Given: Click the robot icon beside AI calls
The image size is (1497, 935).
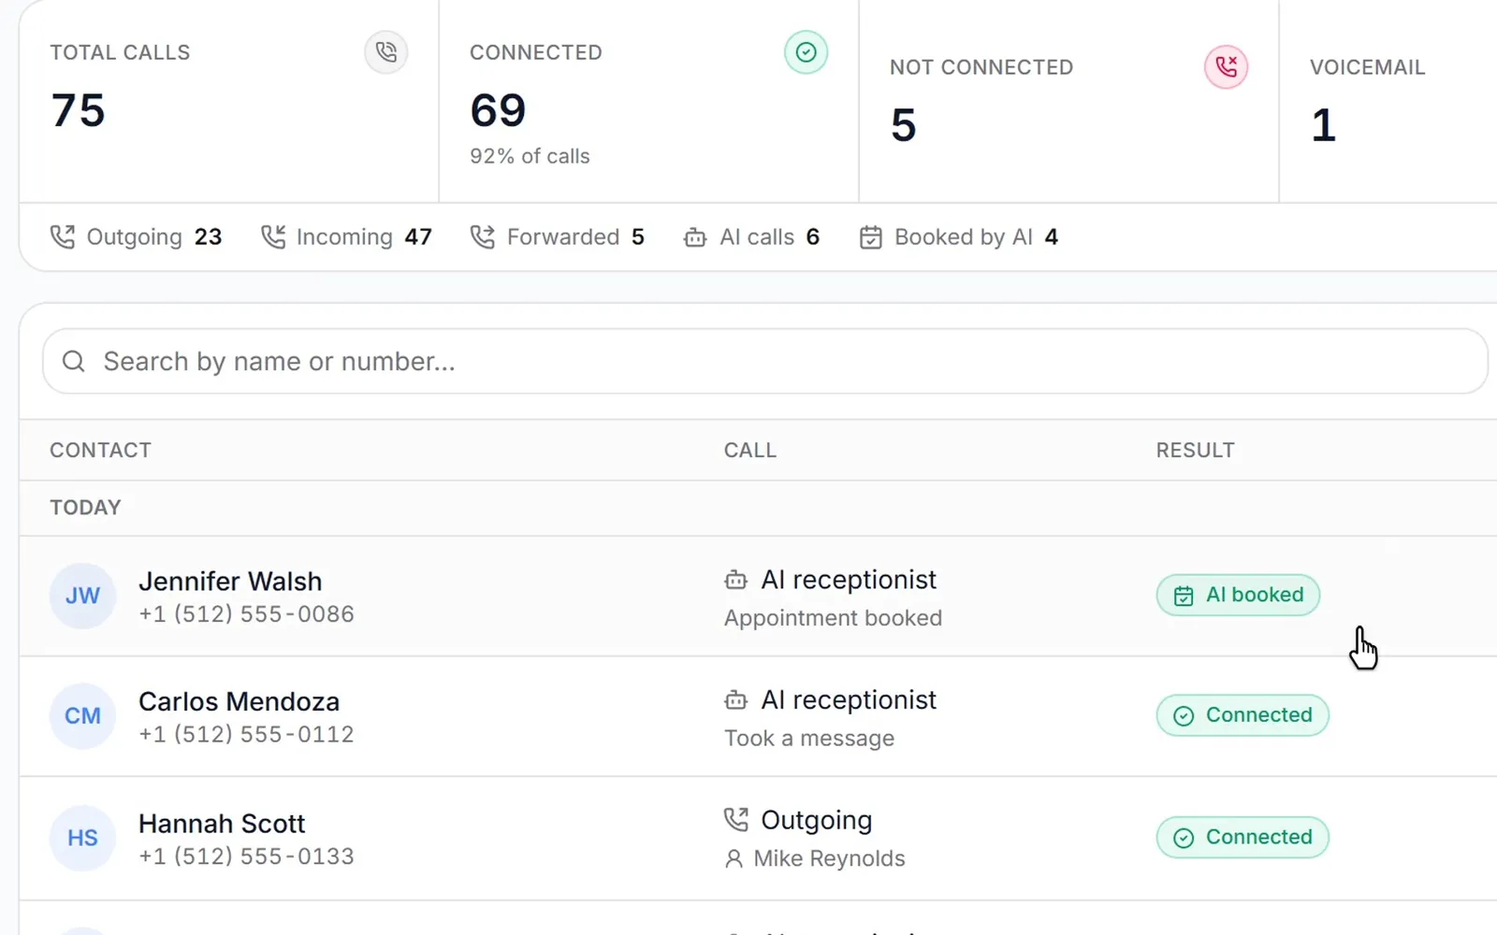Looking at the screenshot, I should (695, 237).
